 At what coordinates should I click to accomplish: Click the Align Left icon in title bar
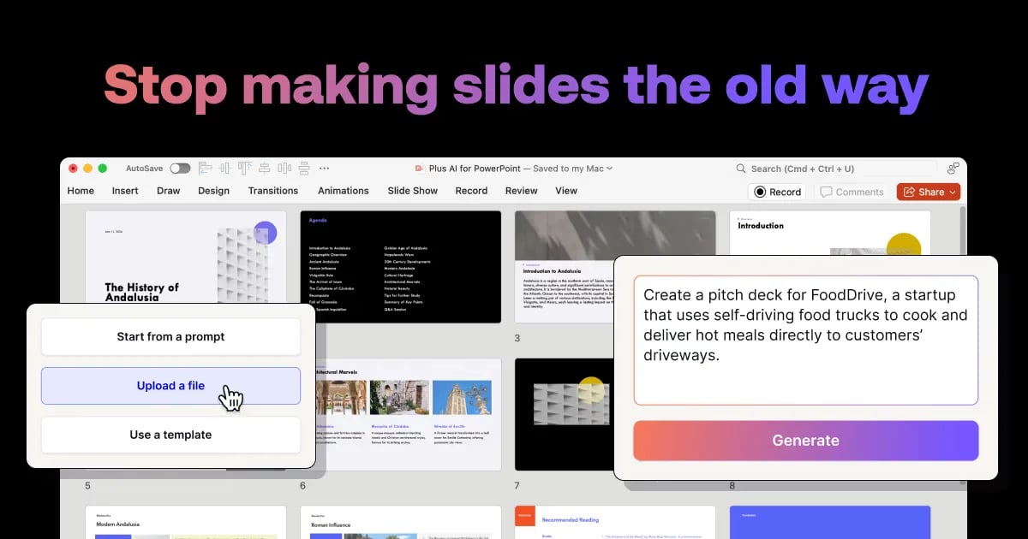(205, 169)
